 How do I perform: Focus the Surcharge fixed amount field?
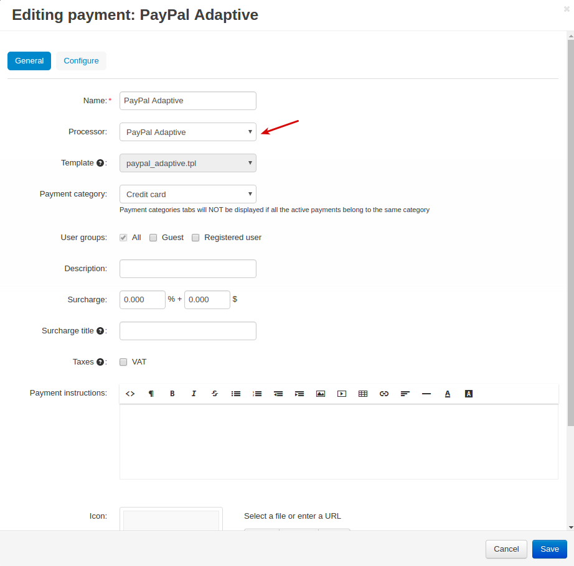(x=207, y=300)
